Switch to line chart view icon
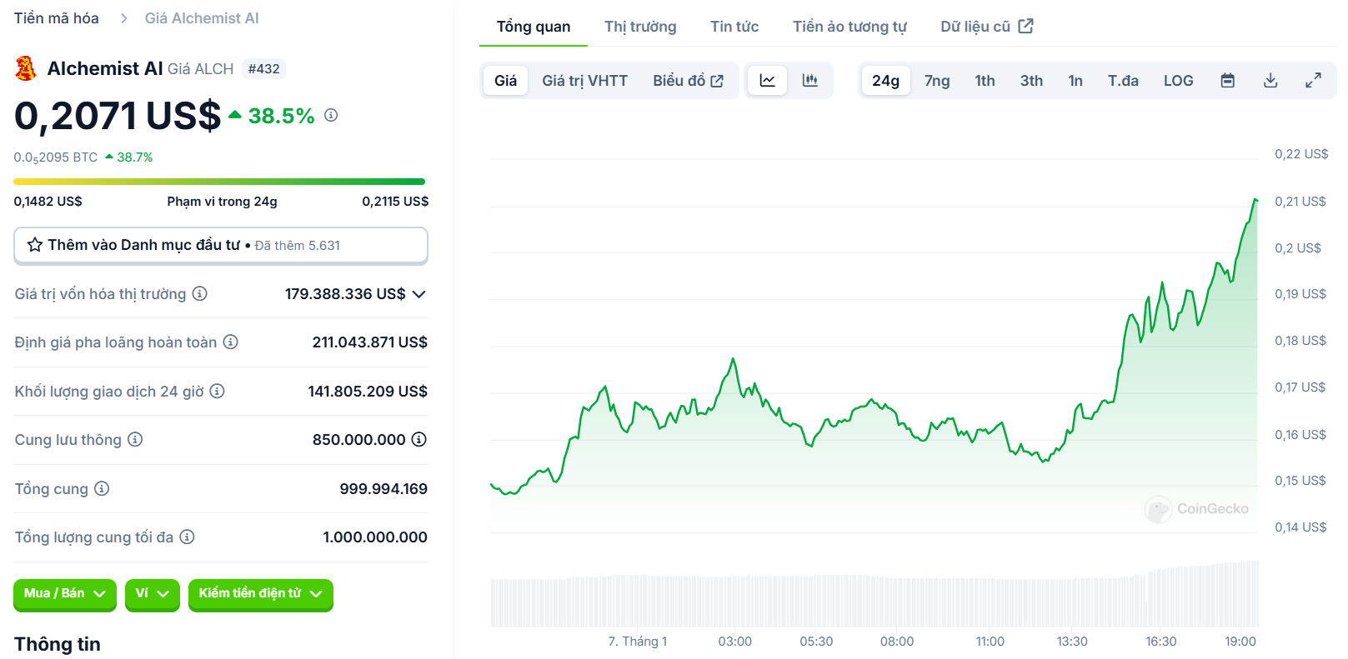Screen dimensions: 1348x659 767,81
